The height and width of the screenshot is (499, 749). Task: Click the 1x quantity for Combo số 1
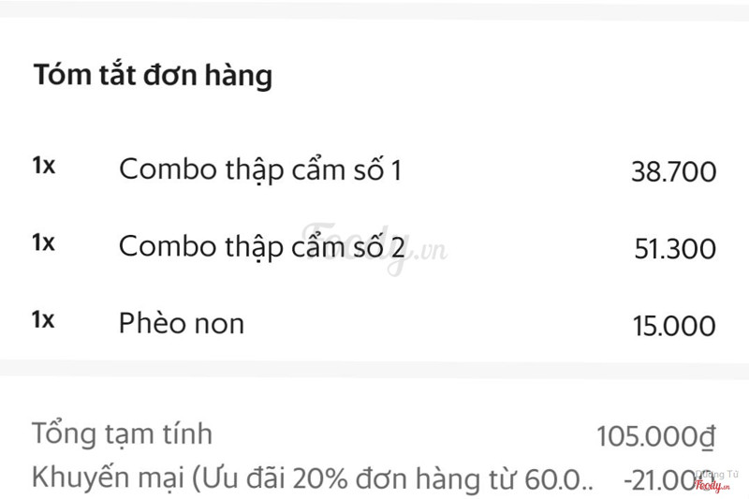43,167
